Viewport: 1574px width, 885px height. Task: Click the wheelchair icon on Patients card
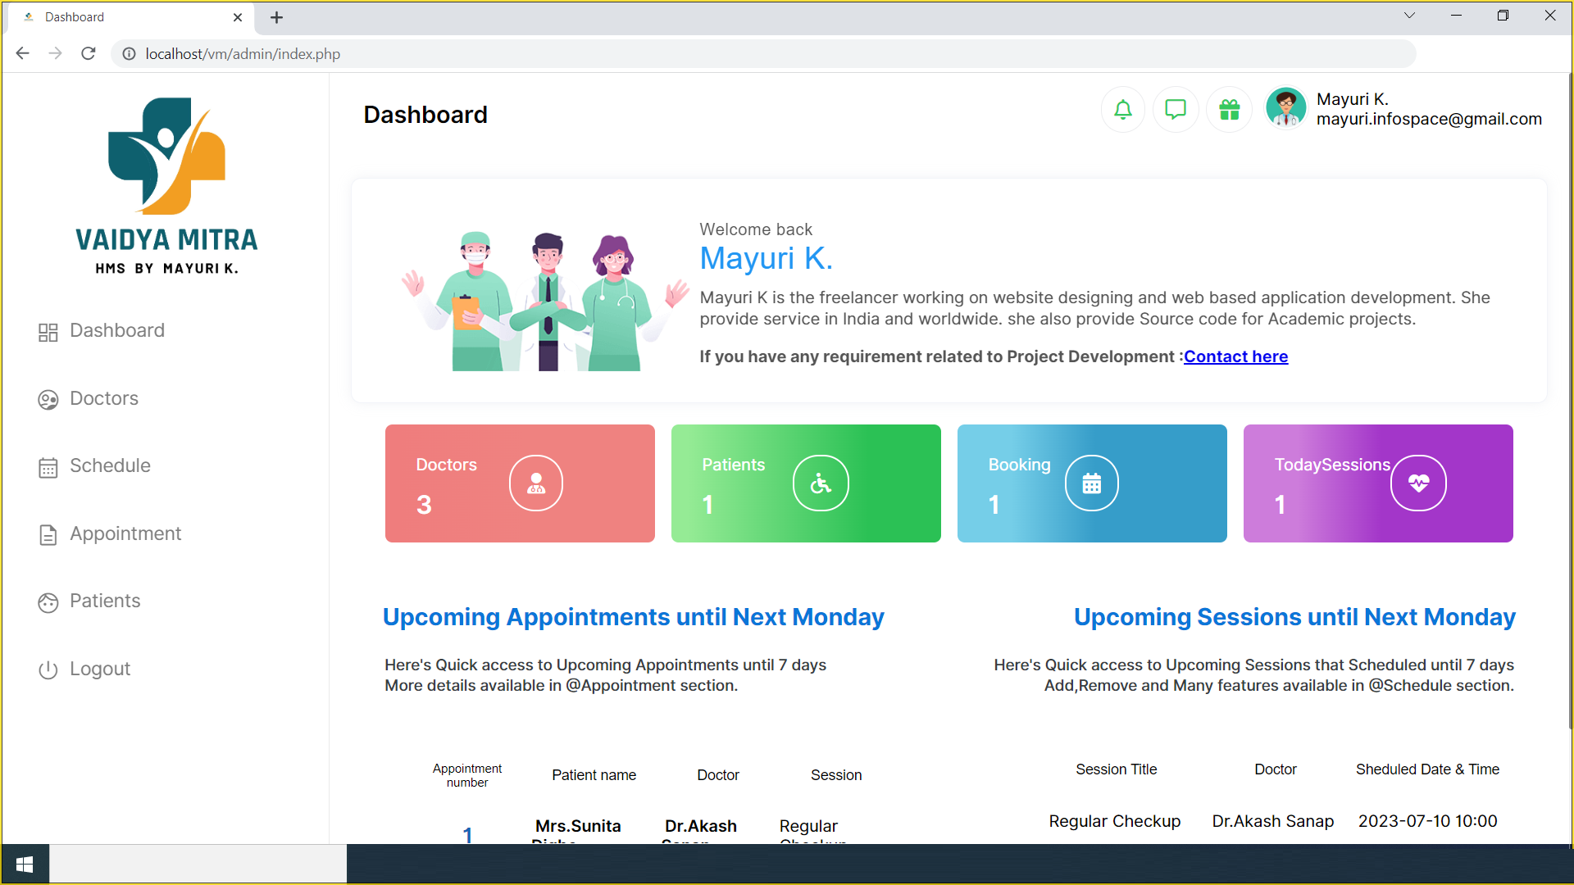[821, 483]
